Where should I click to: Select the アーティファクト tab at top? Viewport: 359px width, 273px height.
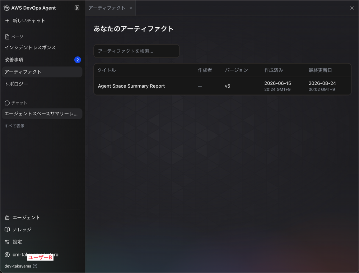pyautogui.click(x=107, y=8)
